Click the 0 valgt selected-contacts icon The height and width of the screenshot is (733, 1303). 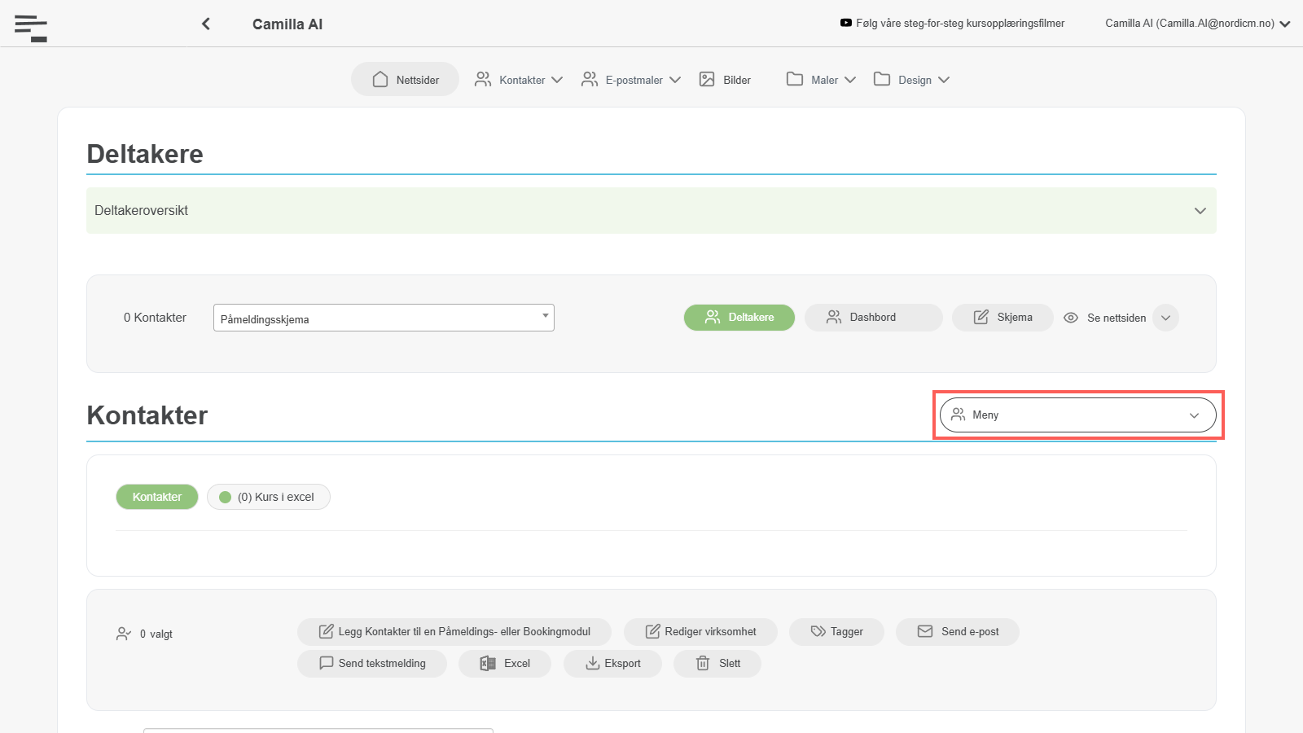point(124,634)
